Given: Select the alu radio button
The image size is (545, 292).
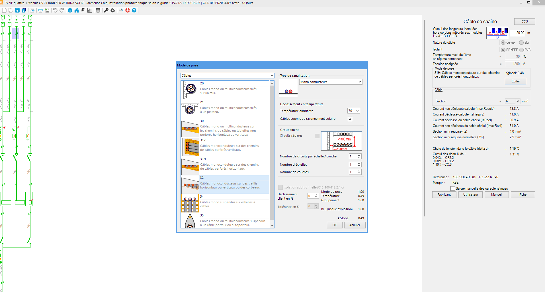Looking at the screenshot, I should point(521,42).
